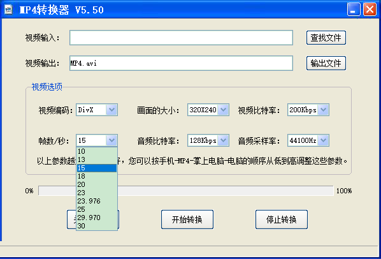Click the 停止转换 button
This screenshot has width=381, height=259.
282,219
